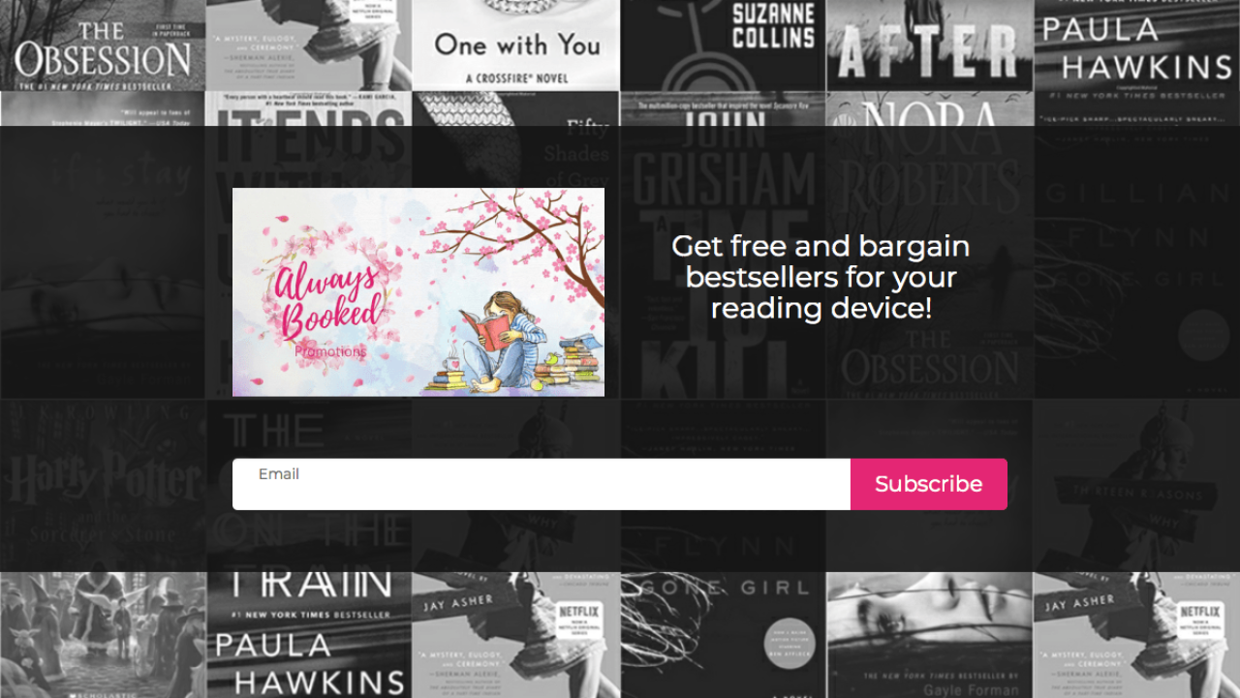Click The Obsession book cover at top left
1240x698 pixels.
coord(103,46)
